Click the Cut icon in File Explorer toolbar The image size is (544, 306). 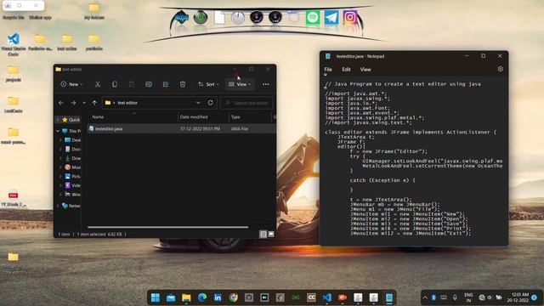98,84
